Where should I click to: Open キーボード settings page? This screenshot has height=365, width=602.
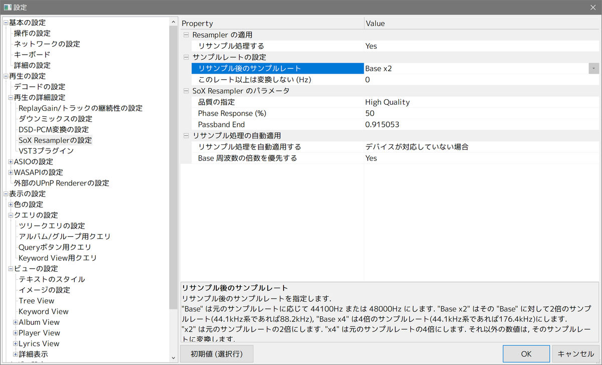(32, 55)
